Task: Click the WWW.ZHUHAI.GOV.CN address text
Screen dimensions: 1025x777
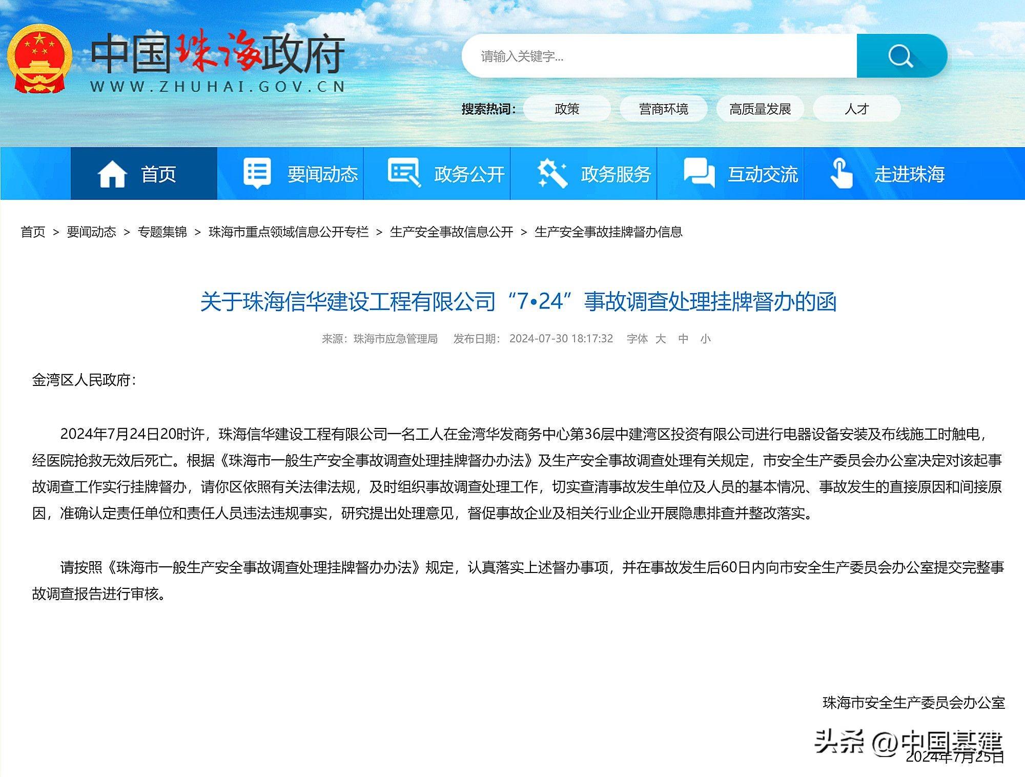Action: pyautogui.click(x=218, y=87)
